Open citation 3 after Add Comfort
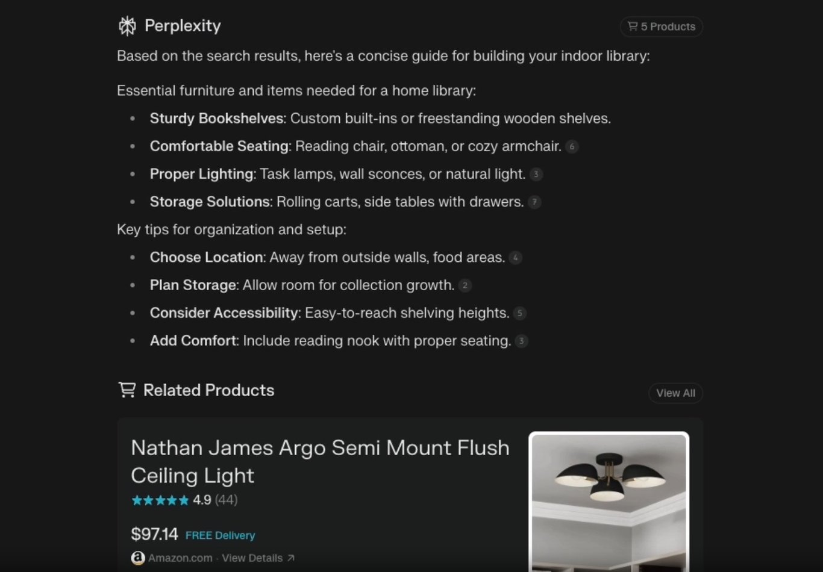Viewport: 823px width, 572px height. (x=521, y=340)
